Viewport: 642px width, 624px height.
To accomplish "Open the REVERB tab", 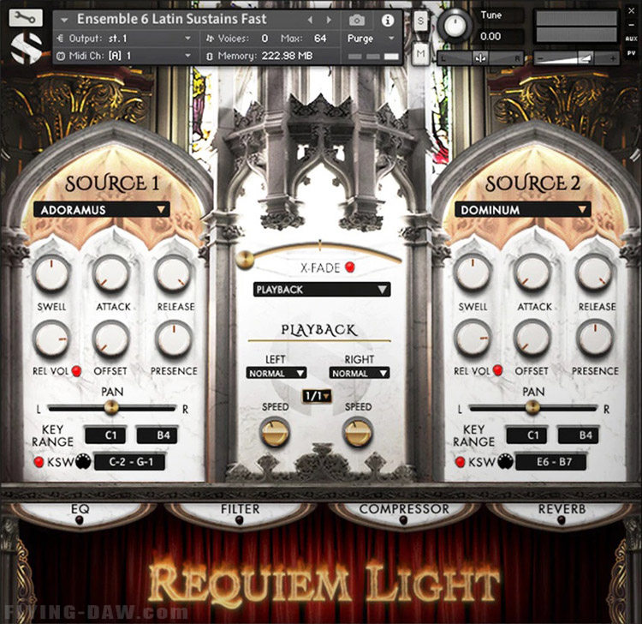I will point(562,509).
